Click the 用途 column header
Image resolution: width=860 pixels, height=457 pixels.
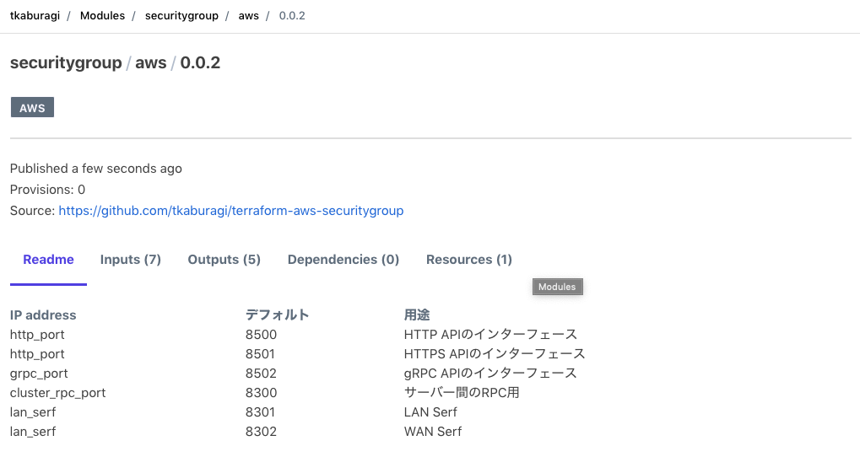[419, 315]
